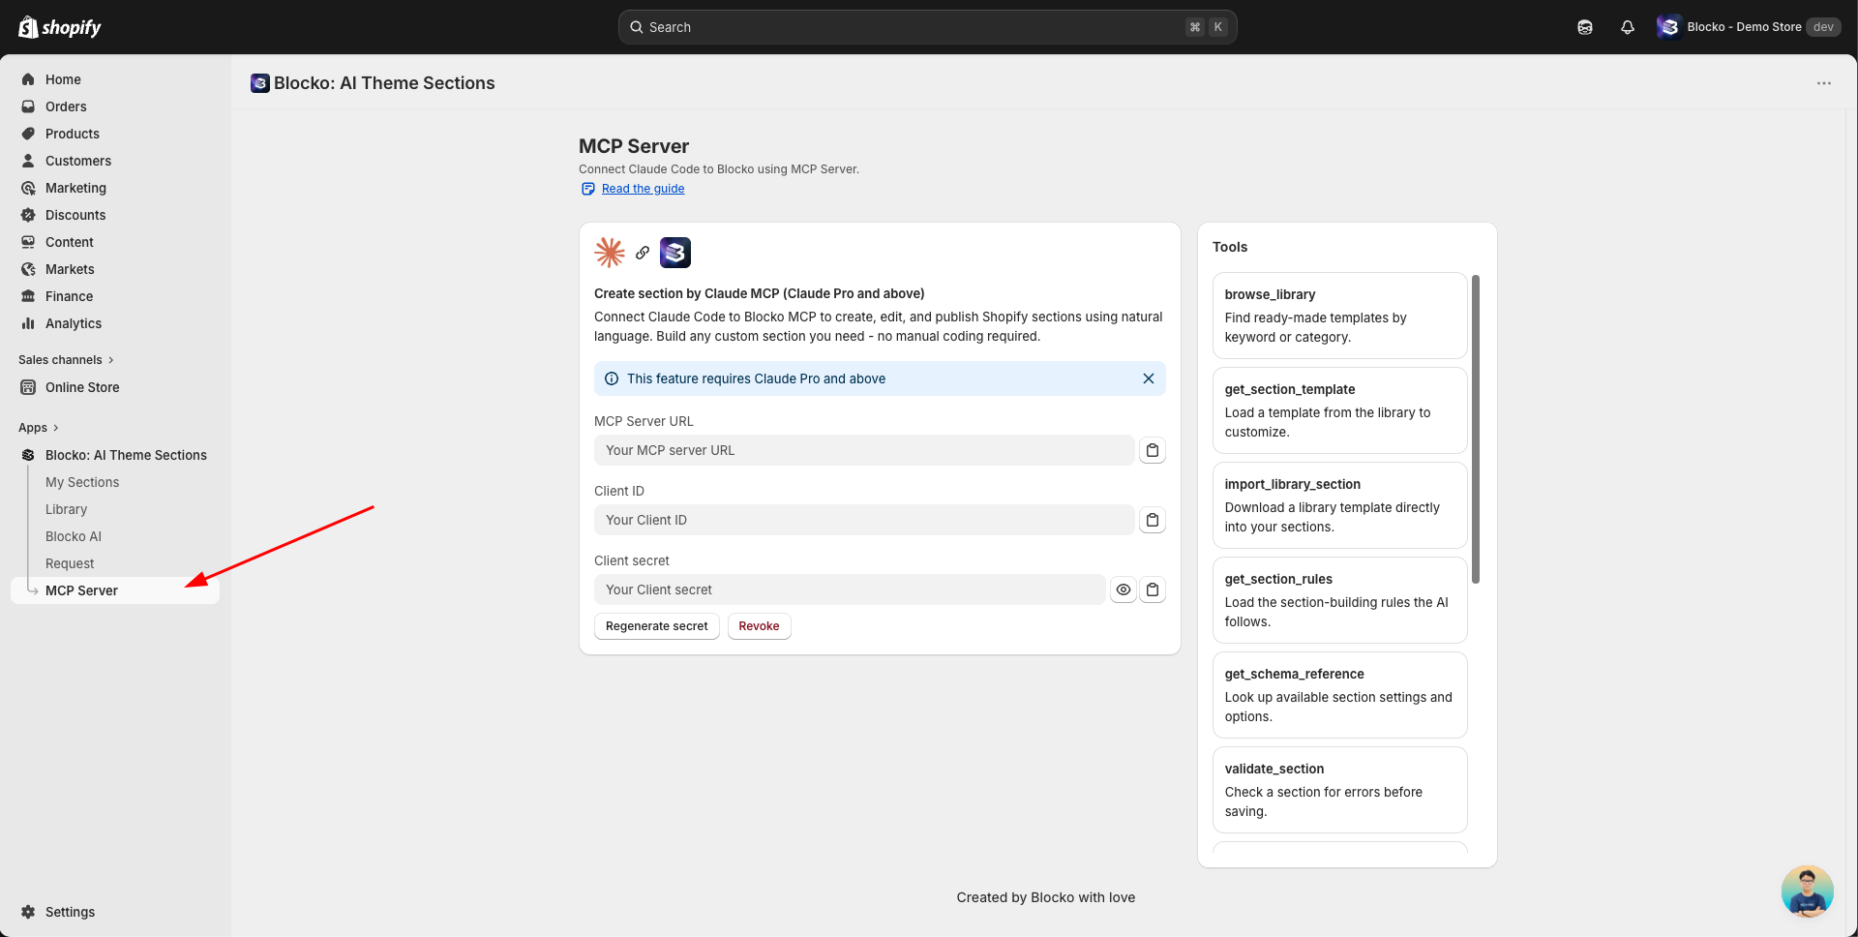Open the Blocko - Demo Store account menu
1858x937 pixels.
(x=1748, y=27)
